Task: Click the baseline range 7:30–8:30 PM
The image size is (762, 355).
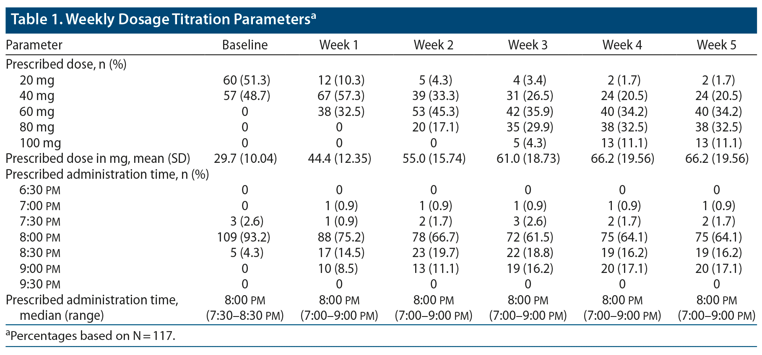Action: point(245,316)
